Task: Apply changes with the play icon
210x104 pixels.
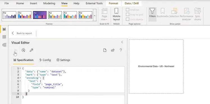Action: [15, 50]
